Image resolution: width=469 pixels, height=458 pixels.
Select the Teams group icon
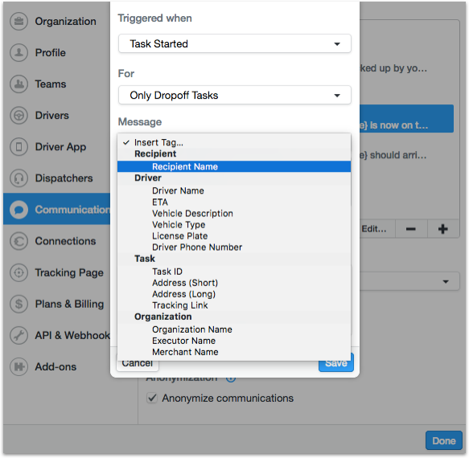[x=19, y=84]
